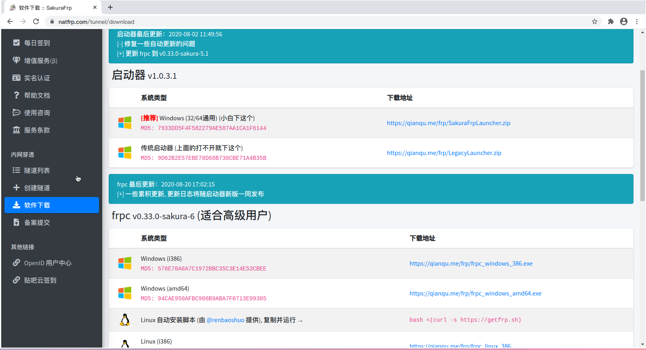Select the 软件下载 :: SakuraFrp browser tab
The image size is (646, 350).
[x=53, y=8]
